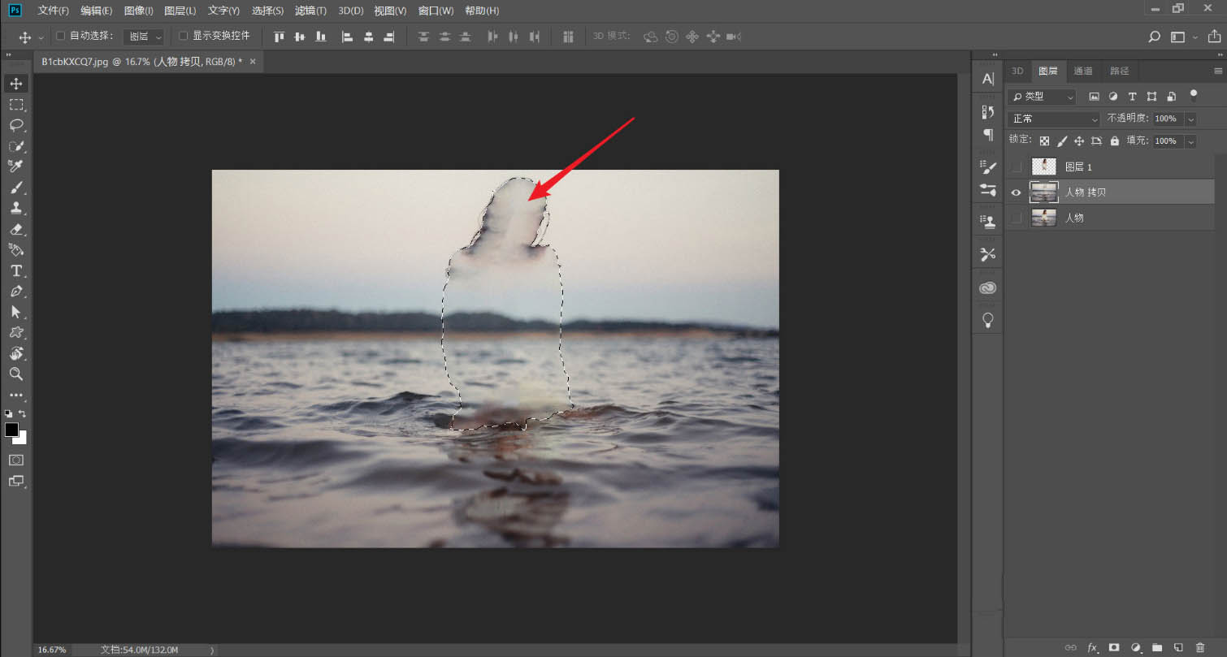Hide the 人物 拷贝 layer eye icon
This screenshot has width=1227, height=657.
point(1016,192)
